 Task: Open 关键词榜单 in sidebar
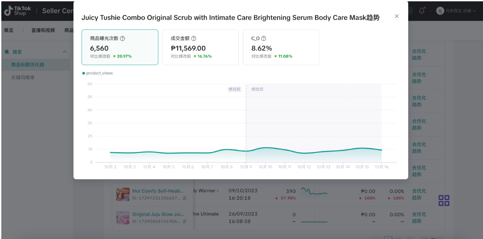(23, 77)
